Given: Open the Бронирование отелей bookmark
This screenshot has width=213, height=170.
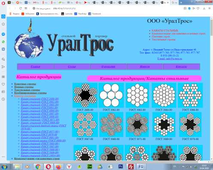Looking at the screenshot, I should coord(48,14).
